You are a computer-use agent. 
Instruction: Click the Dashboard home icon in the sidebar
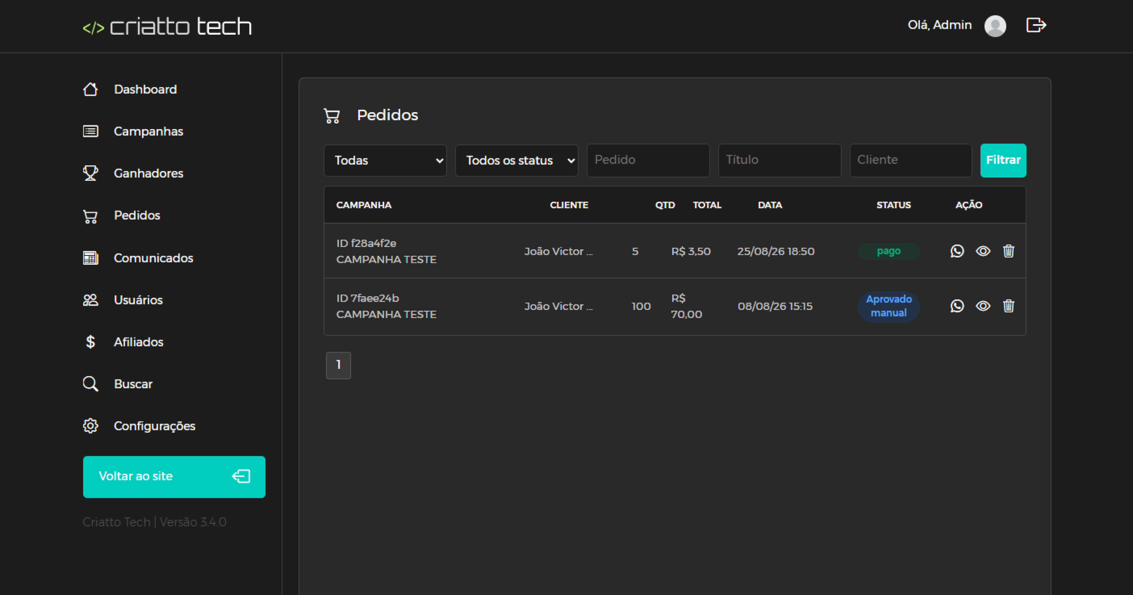click(91, 89)
